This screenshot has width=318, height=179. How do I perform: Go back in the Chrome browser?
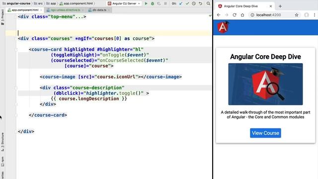219,15
